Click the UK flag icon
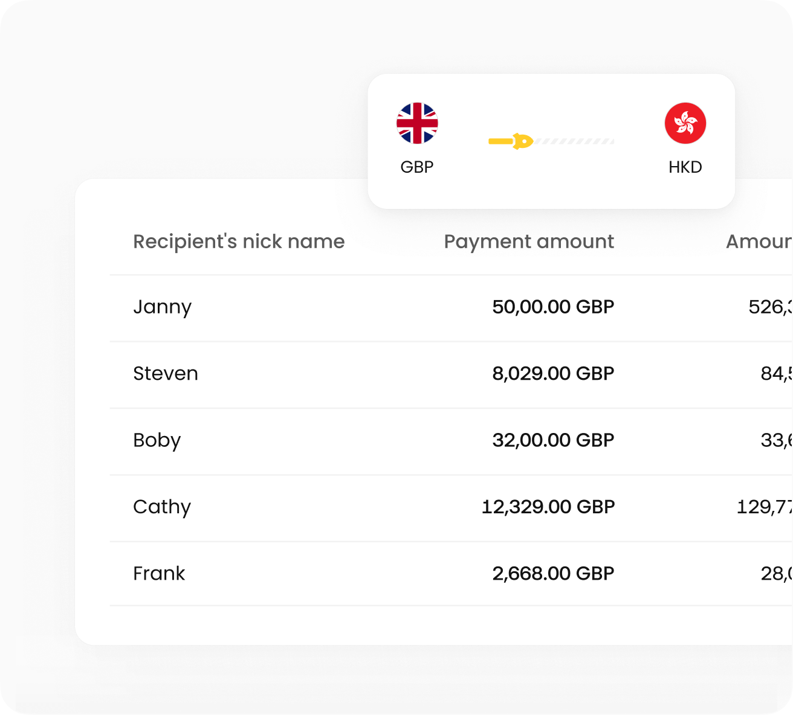This screenshot has height=715, width=793. pos(417,123)
